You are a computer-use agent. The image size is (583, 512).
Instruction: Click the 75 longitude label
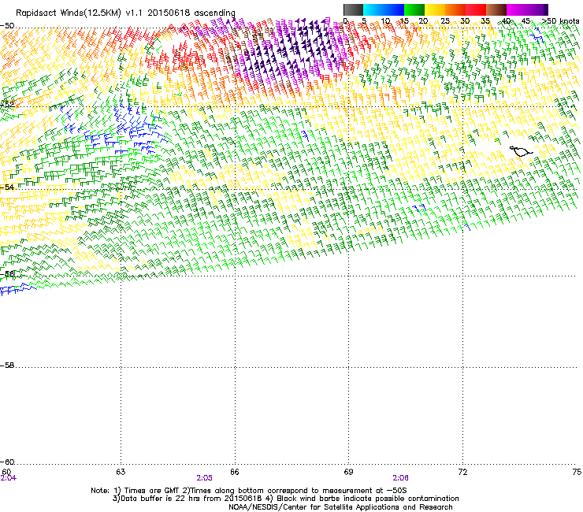click(577, 472)
